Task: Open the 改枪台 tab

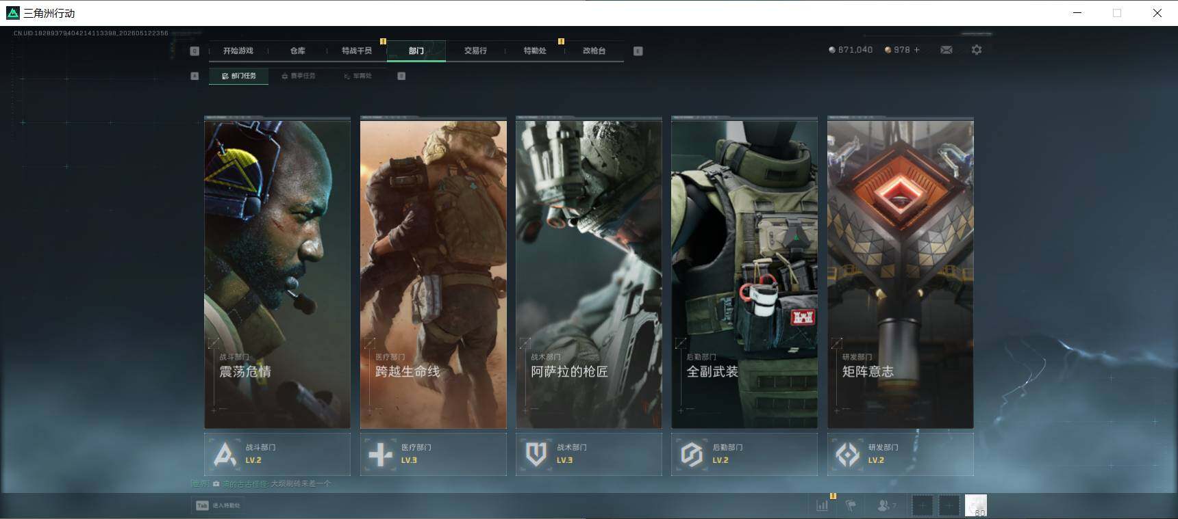Action: pos(594,51)
